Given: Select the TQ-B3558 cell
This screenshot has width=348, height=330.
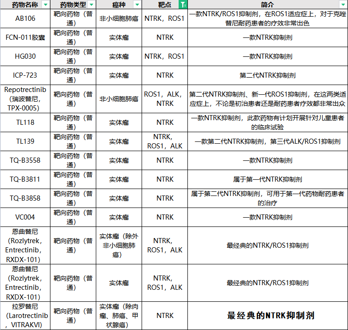Looking at the screenshot, I should (25, 160).
